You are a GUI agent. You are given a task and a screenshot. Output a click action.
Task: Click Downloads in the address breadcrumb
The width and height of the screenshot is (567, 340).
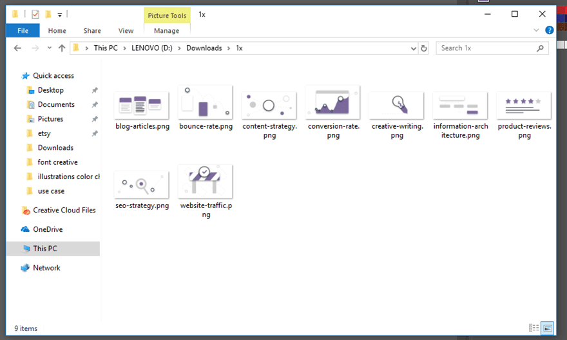[x=204, y=48]
